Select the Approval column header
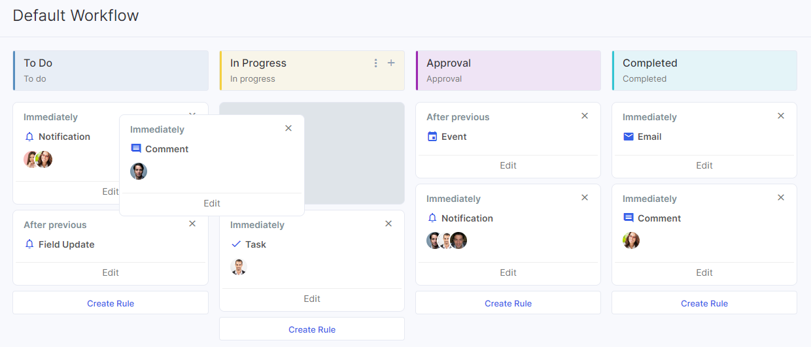 click(x=508, y=71)
